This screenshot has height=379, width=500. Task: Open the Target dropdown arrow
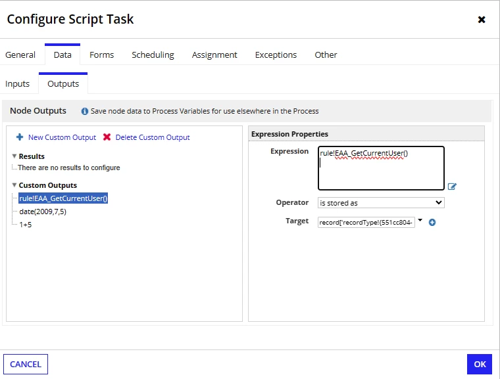[420, 220]
